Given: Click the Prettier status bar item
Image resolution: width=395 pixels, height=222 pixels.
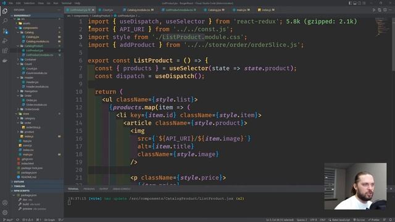Looking at the screenshot, I should click(373, 220).
